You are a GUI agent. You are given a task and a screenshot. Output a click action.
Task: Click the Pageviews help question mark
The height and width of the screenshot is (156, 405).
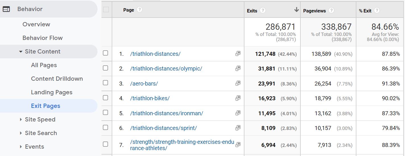coord(331,10)
